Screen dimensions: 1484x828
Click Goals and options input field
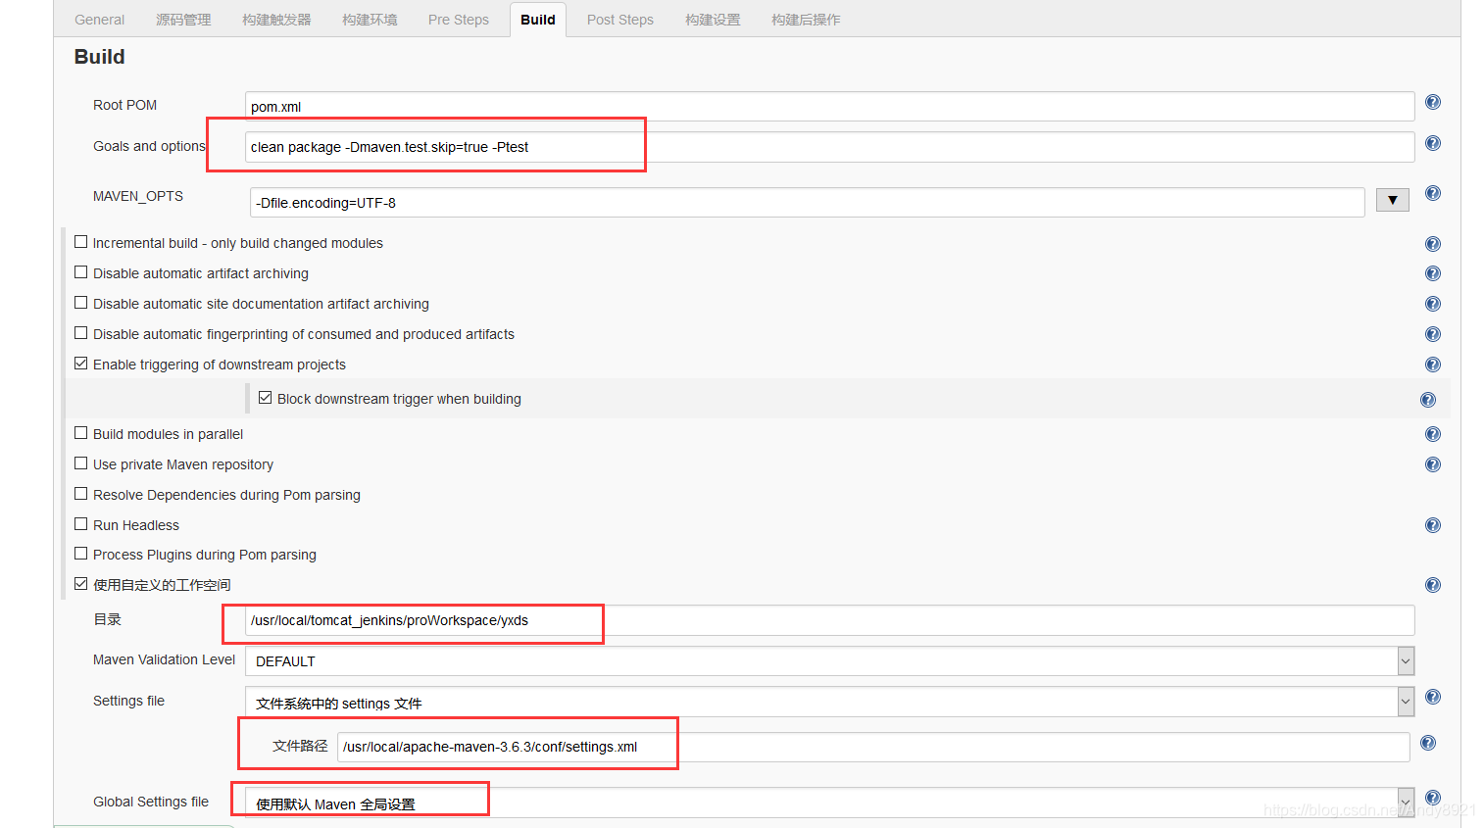coord(829,147)
